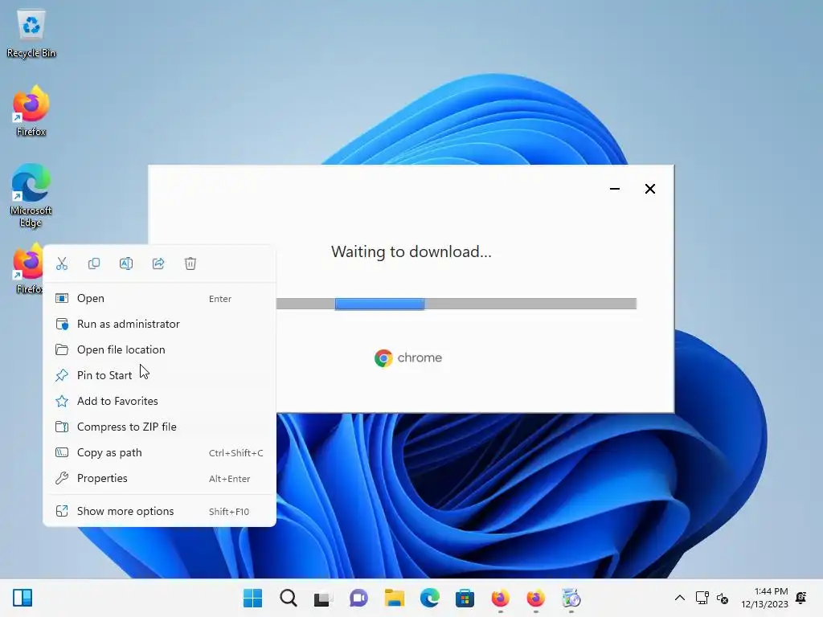Choose Pin to Start
Screen dimensions: 823x617
[160, 376]
